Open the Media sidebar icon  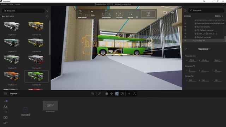(x=6, y=117)
